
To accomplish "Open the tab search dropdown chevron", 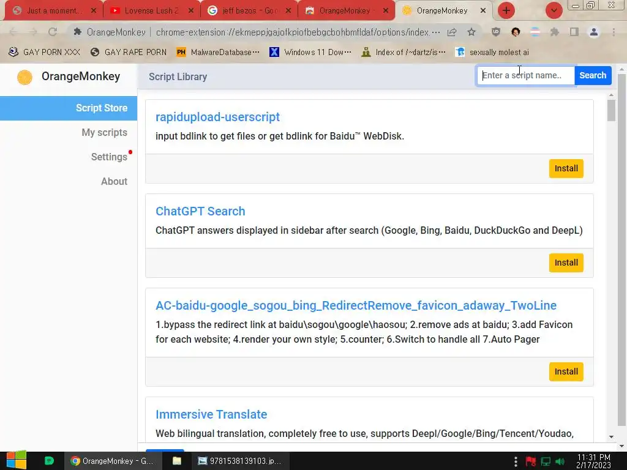I will tap(554, 10).
